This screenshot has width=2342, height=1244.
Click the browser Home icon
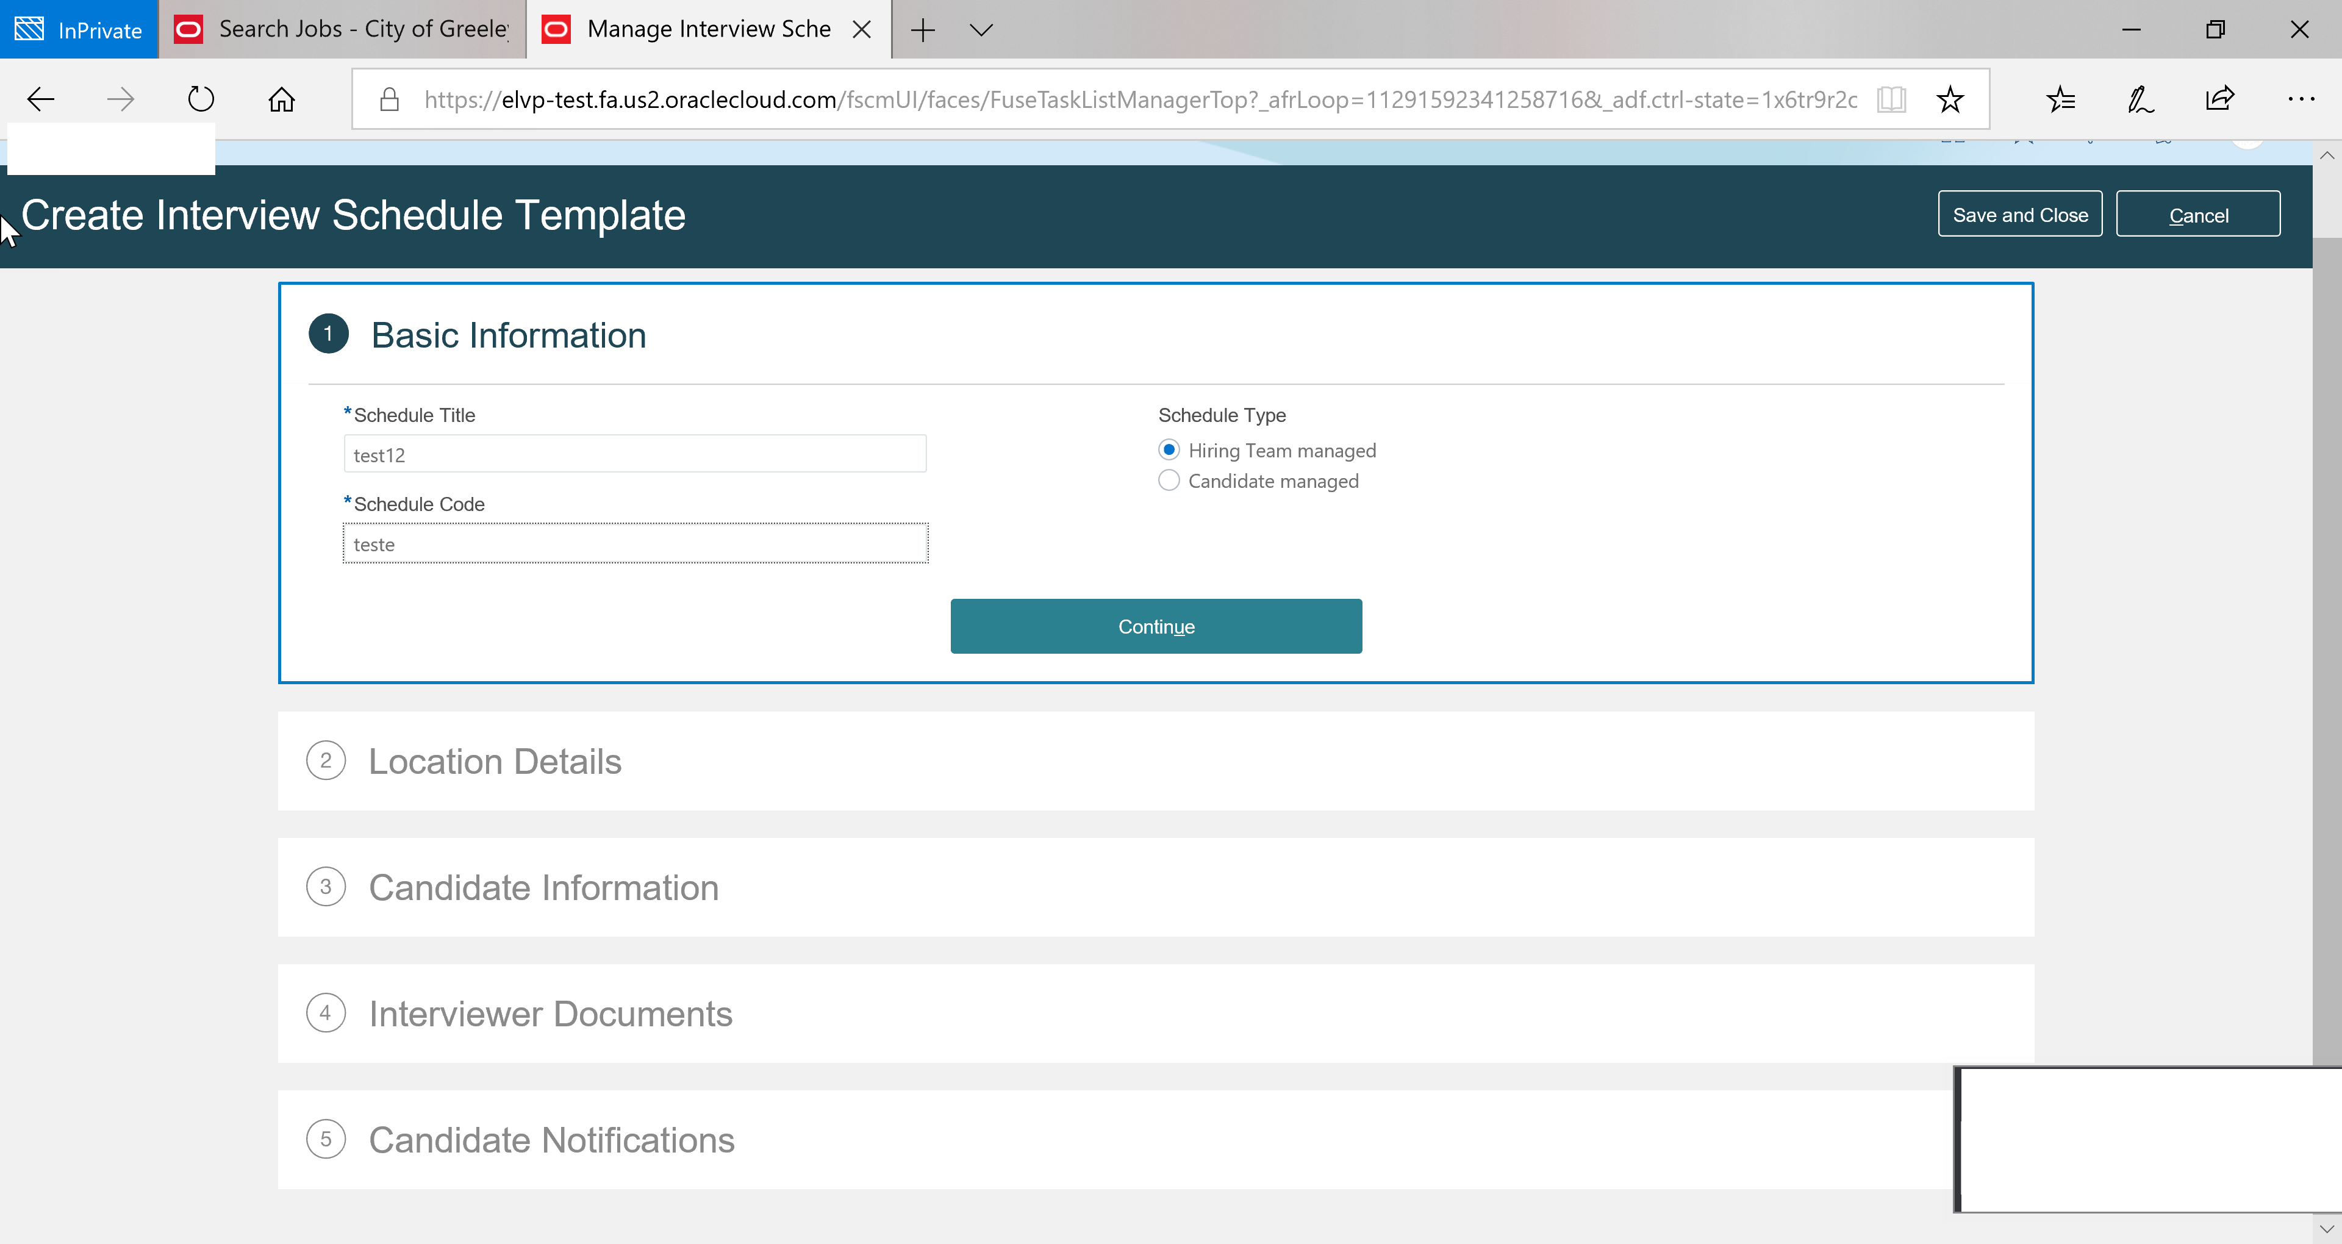coord(280,99)
